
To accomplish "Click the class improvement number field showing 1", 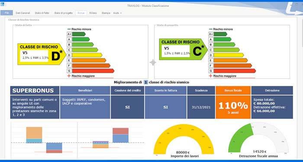I will click(x=146, y=82).
